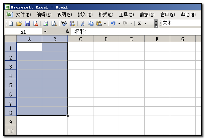Screen dimensions: 205x139
Task: Select column D header
Action: point(106,39)
